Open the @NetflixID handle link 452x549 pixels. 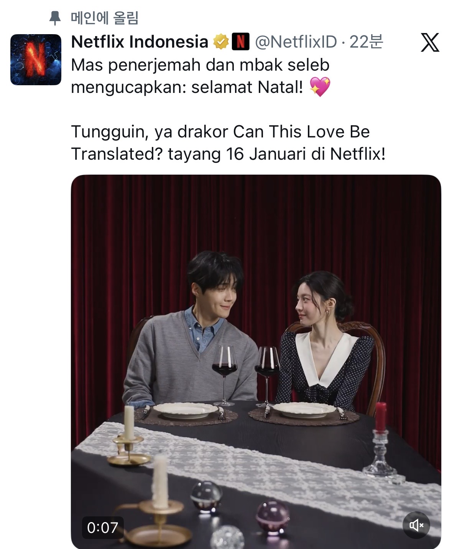296,42
